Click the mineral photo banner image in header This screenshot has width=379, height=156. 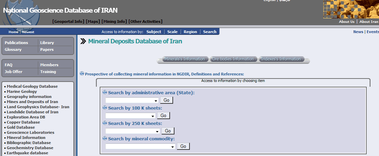351,9
